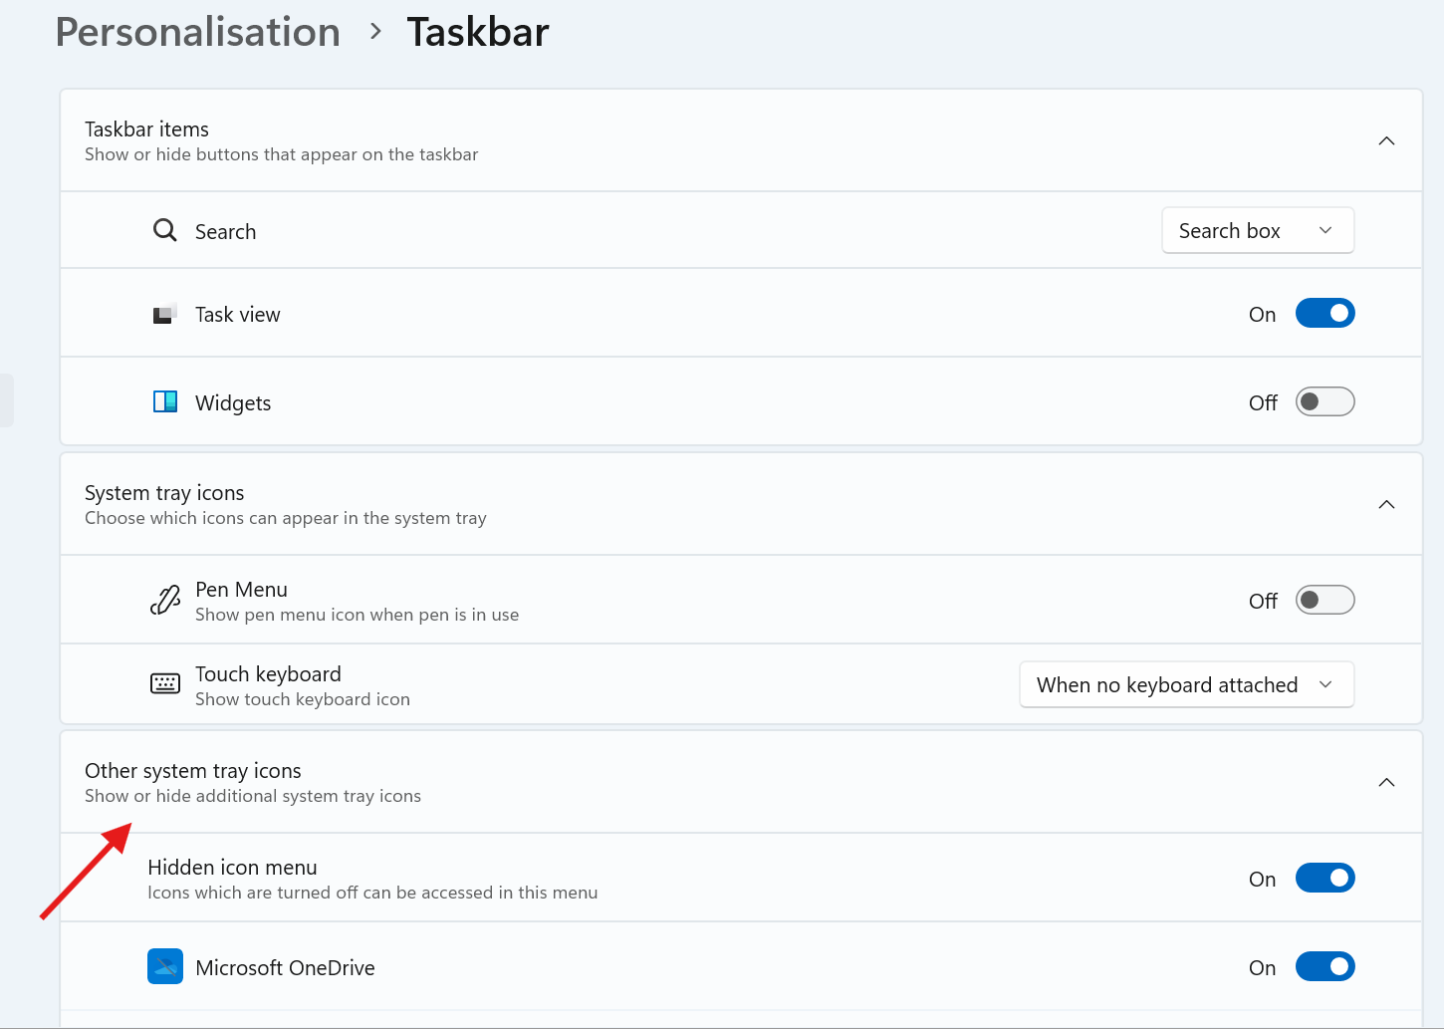Click the Widgets icon
Screen dimensions: 1444x1029
point(165,402)
